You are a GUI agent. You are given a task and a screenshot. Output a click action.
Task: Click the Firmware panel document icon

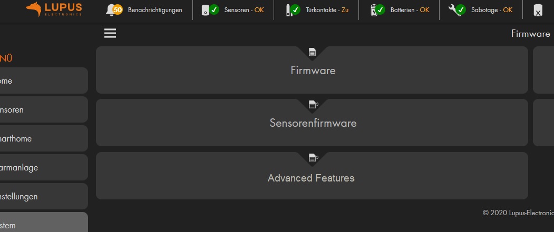point(312,52)
